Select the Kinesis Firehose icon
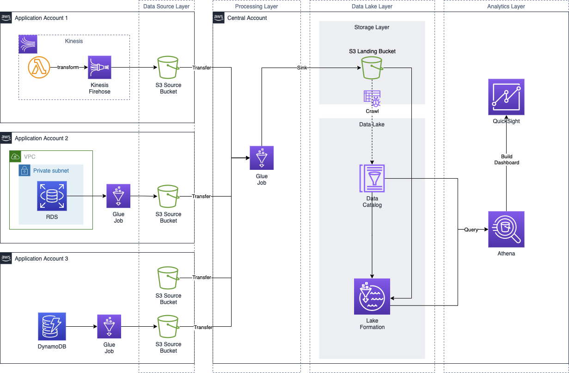 [100, 68]
